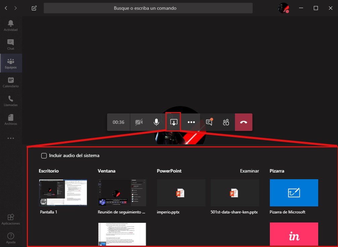Image resolution: width=338 pixels, height=247 pixels.
Task: Start sharing Pizarra de Microsoft
Action: pyautogui.click(x=294, y=193)
